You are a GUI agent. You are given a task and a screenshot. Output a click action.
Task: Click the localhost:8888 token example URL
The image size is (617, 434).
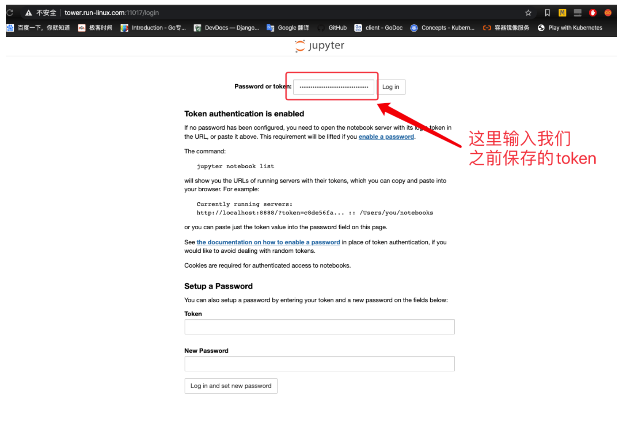click(x=270, y=213)
